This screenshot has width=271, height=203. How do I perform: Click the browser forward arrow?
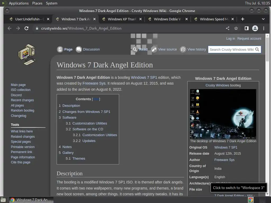pyautogui.click(x=18, y=28)
